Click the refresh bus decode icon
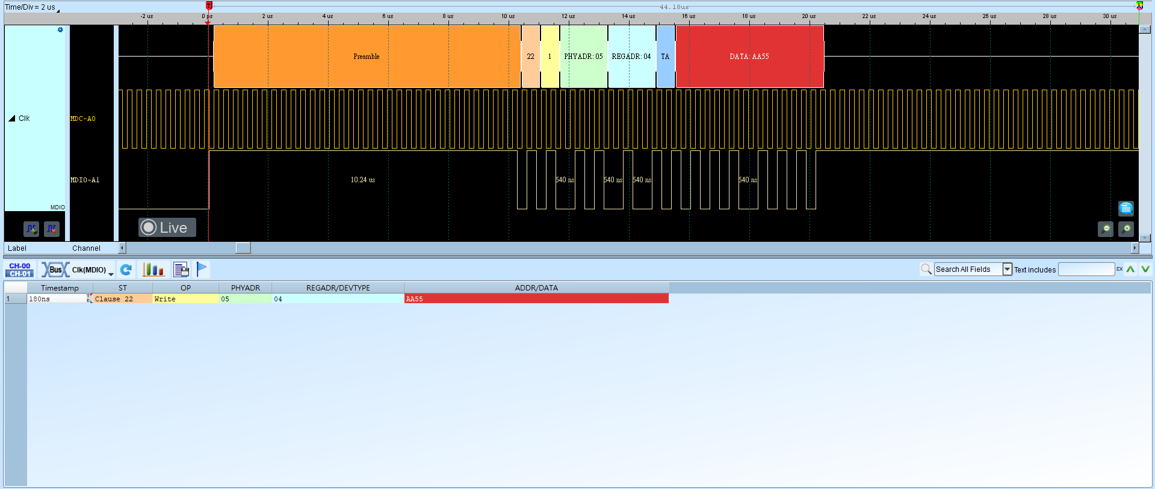This screenshot has height=489, width=1155. pyautogui.click(x=126, y=270)
